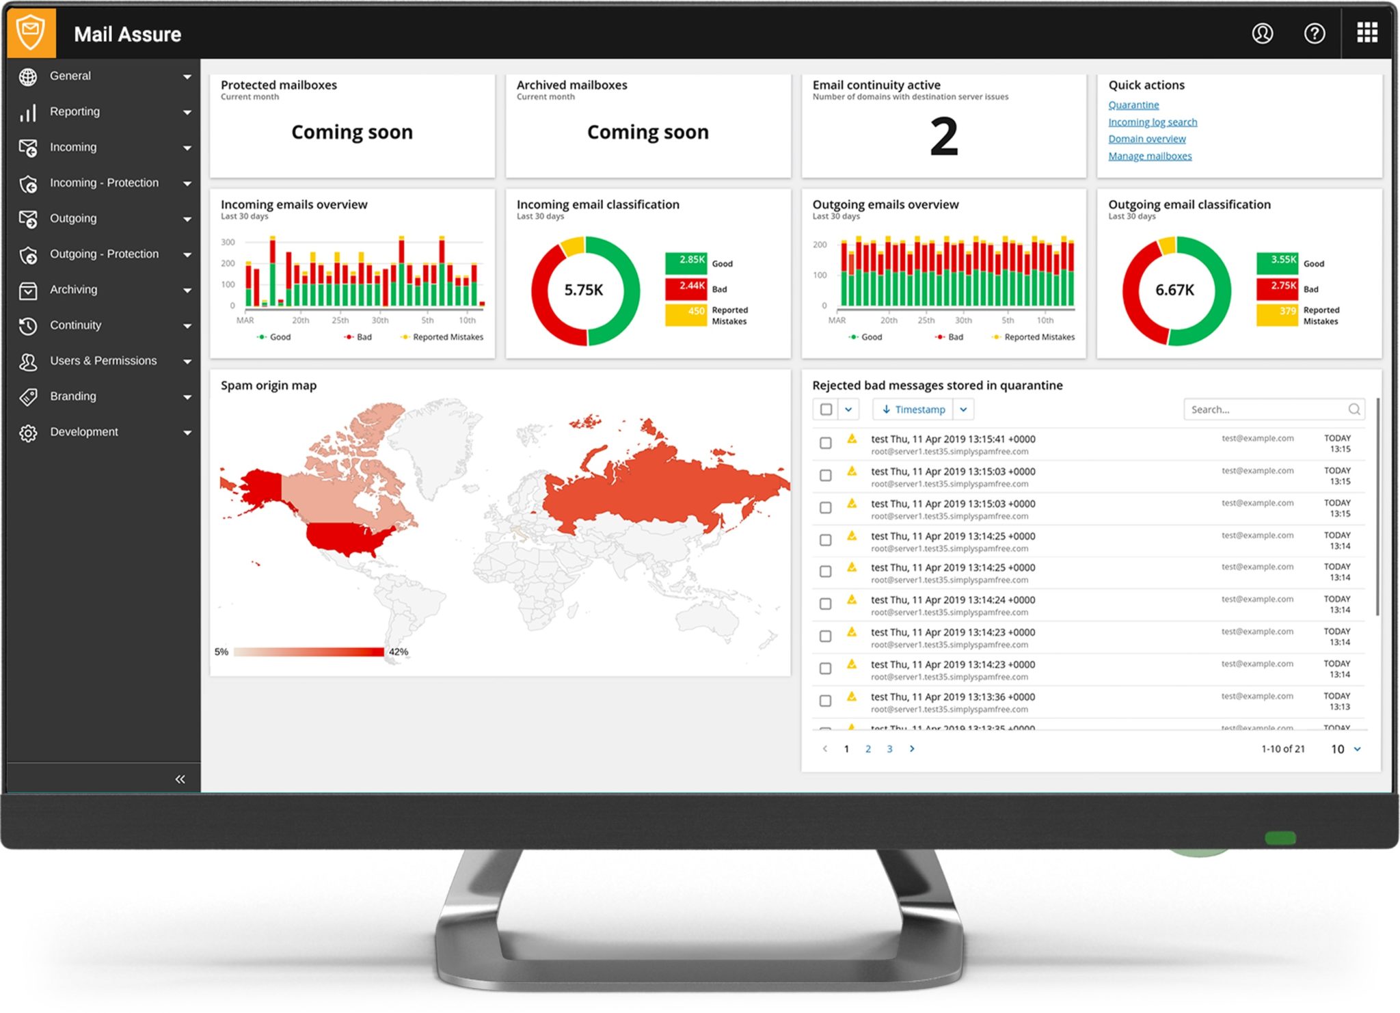Viewport: 1400px width, 1013px height.
Task: Go to page 3 of quarantine list
Action: [889, 749]
